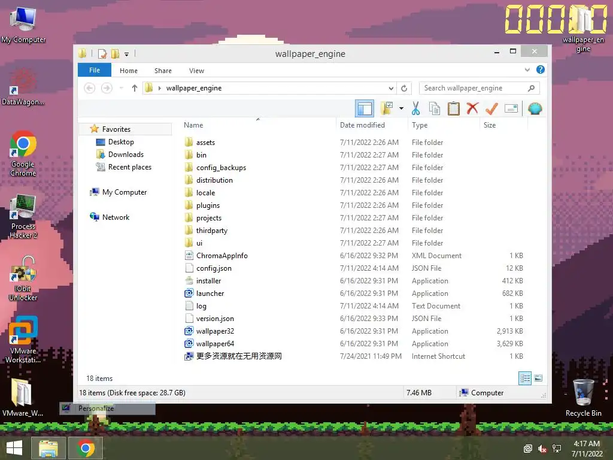Toggle the navigation pane layout button
Image resolution: width=613 pixels, height=460 pixels.
(x=365, y=108)
